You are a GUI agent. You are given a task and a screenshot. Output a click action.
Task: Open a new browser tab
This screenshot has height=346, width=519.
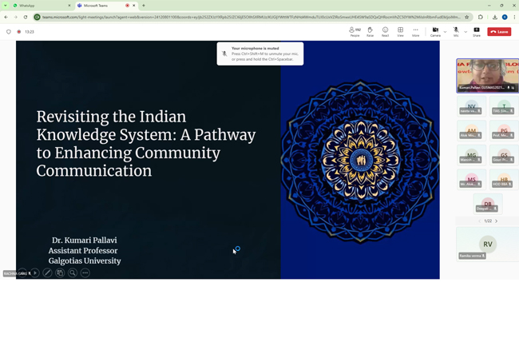[x=144, y=6]
